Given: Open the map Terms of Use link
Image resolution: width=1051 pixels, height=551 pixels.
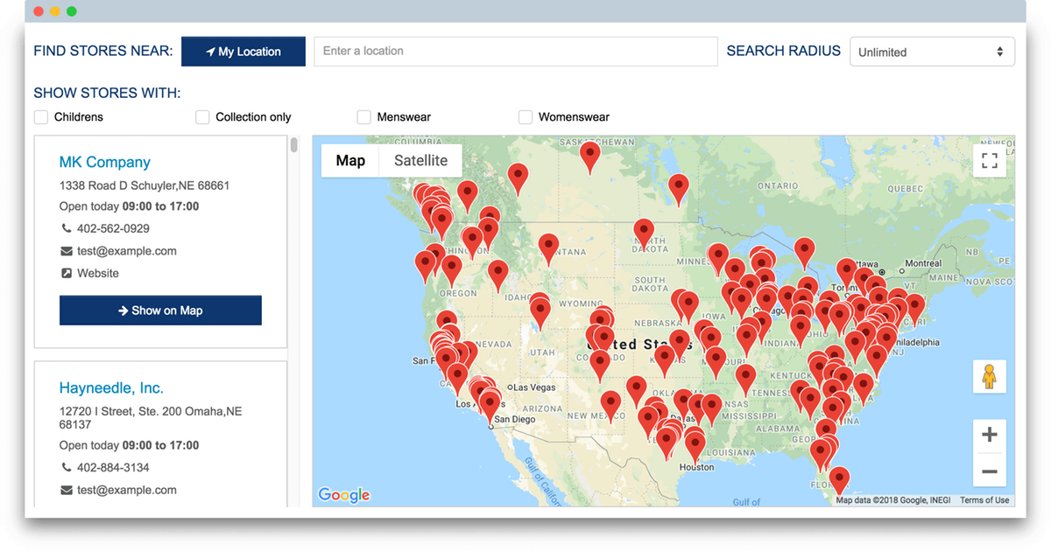Looking at the screenshot, I should coord(984,500).
